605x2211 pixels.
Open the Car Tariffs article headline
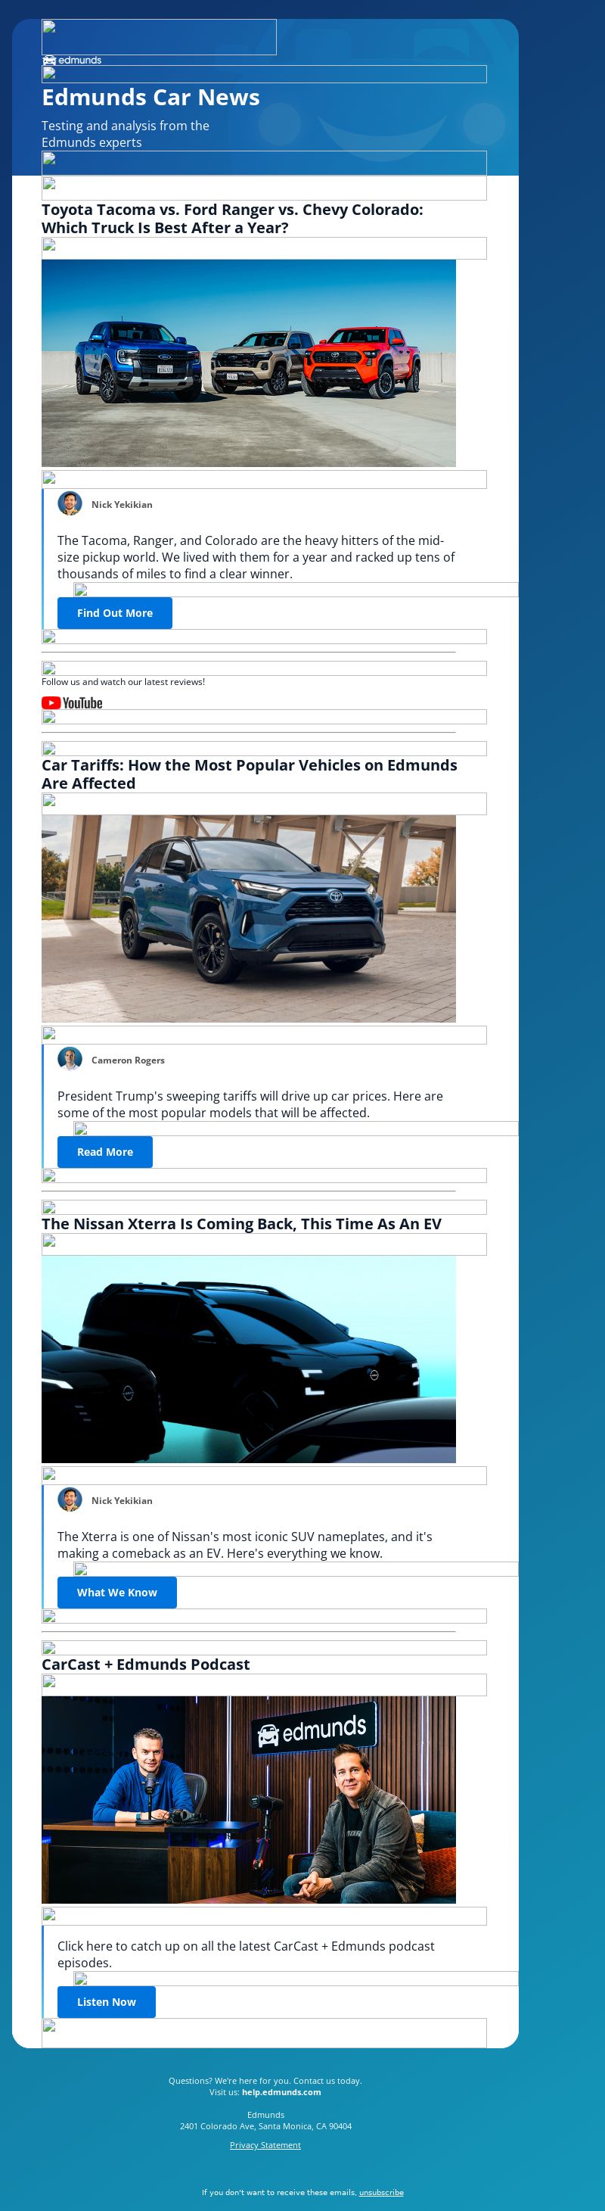click(250, 774)
